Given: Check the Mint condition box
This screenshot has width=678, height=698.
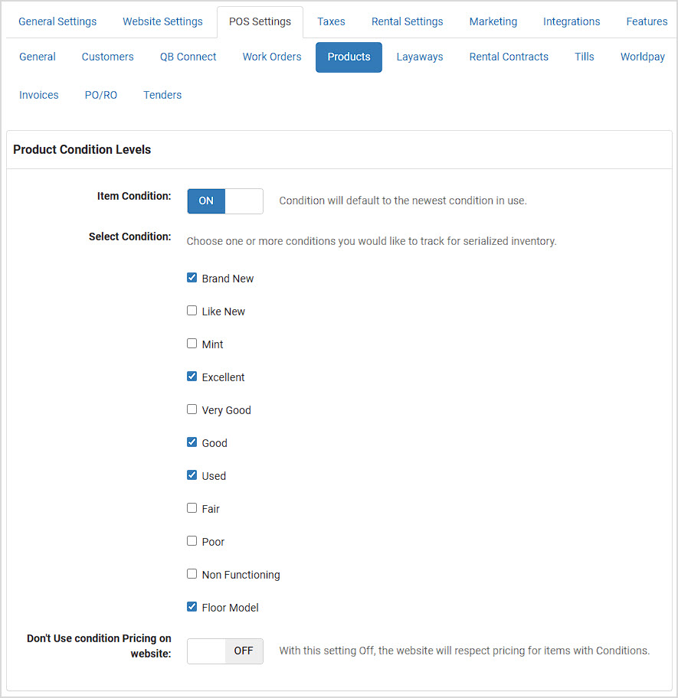Looking at the screenshot, I should pyautogui.click(x=192, y=344).
